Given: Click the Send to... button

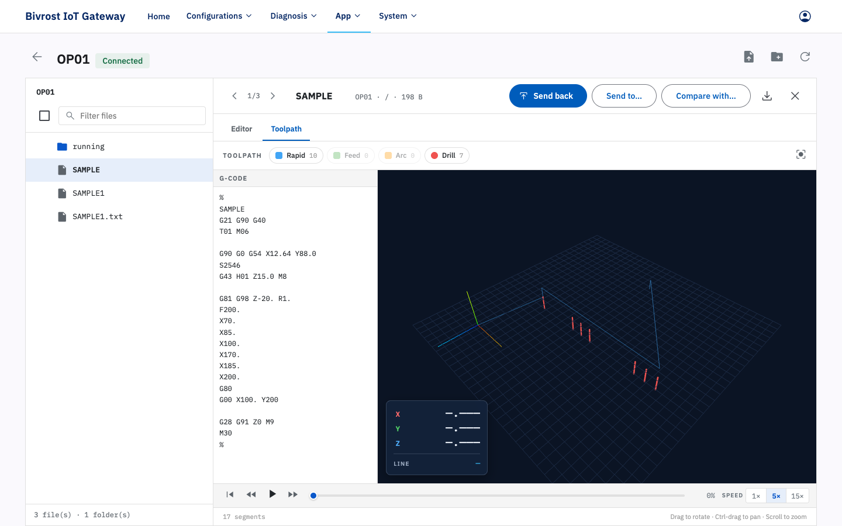Looking at the screenshot, I should coord(624,96).
